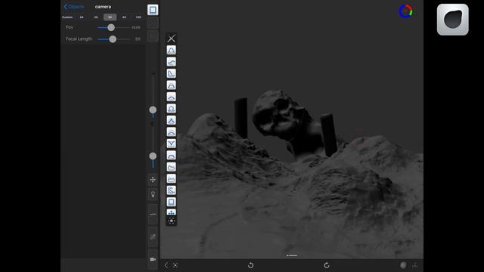Select the rounded plateau falloff brush

(x=172, y=155)
